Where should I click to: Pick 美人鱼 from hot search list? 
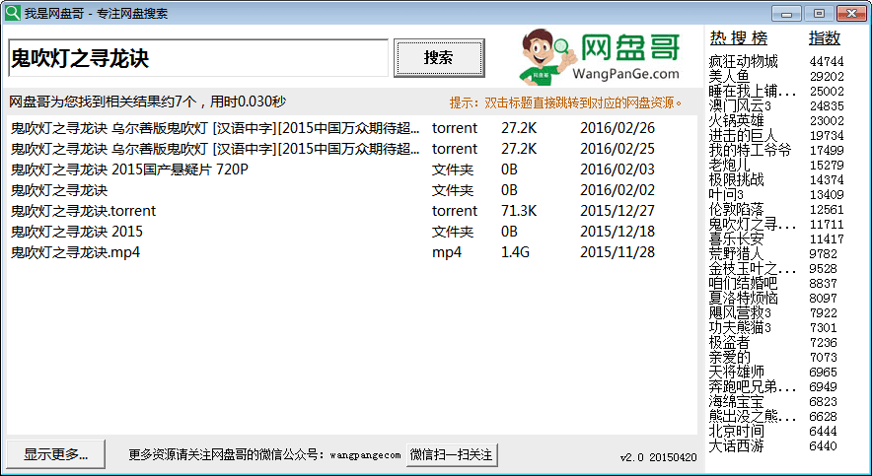pos(729,76)
